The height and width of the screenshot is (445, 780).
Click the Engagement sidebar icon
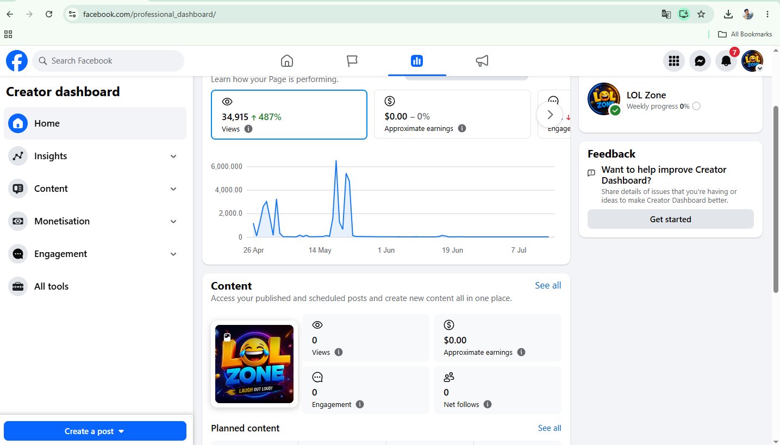click(x=18, y=254)
